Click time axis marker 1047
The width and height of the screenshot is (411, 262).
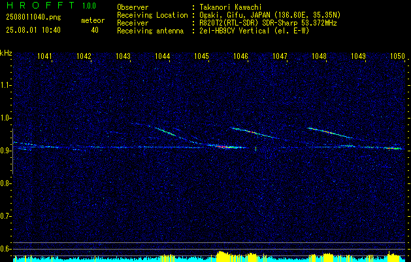pos(280,56)
